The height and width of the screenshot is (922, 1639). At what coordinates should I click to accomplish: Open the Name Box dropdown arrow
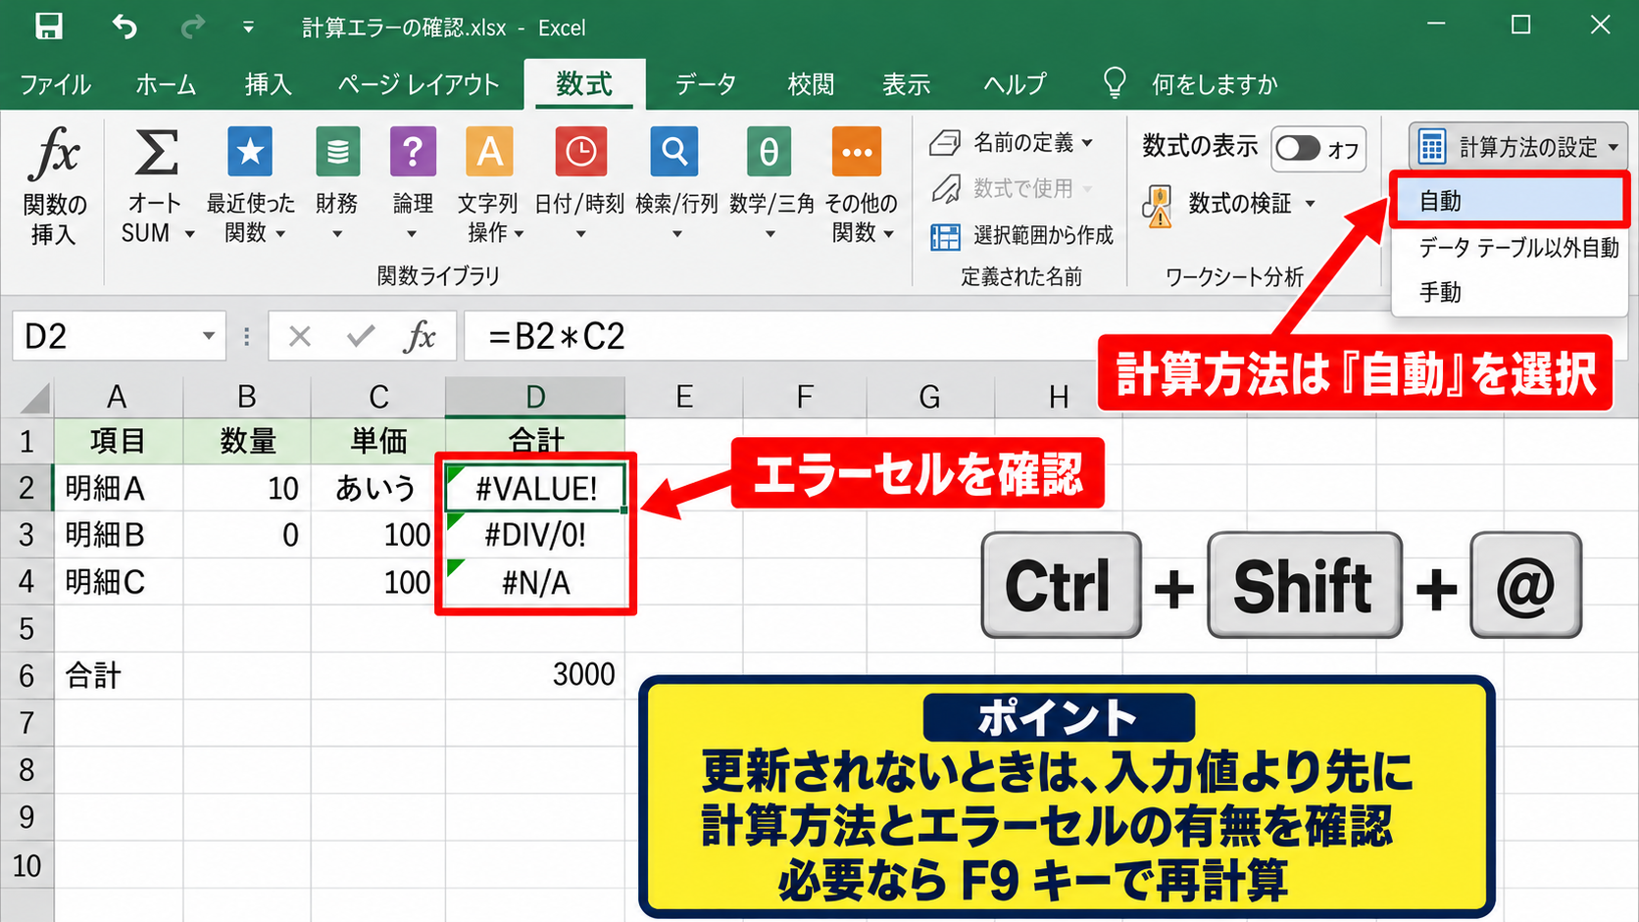(209, 337)
